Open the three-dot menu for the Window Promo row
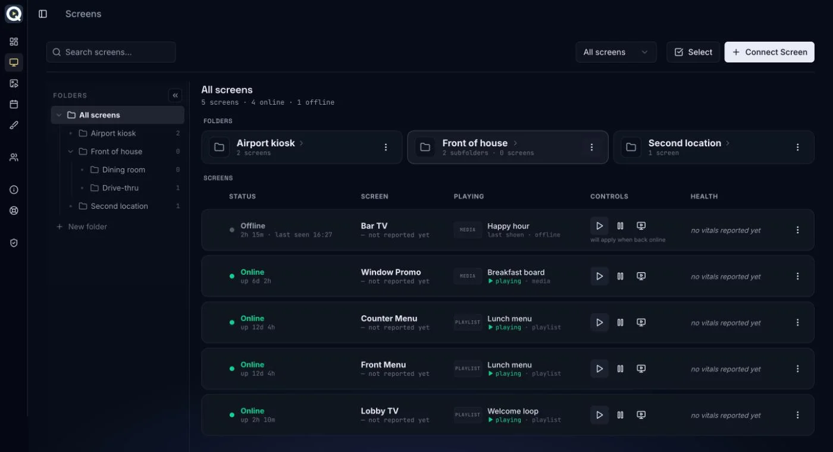 click(x=797, y=276)
